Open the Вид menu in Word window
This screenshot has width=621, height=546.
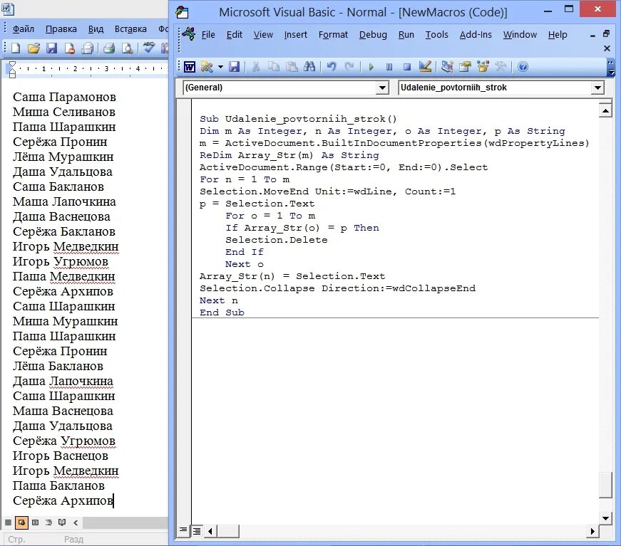tap(96, 29)
